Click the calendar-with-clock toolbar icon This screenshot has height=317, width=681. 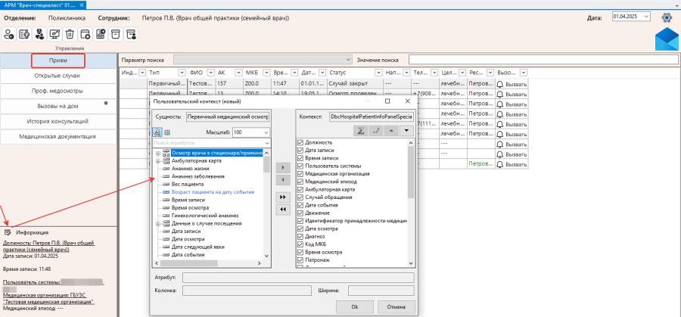click(x=85, y=34)
